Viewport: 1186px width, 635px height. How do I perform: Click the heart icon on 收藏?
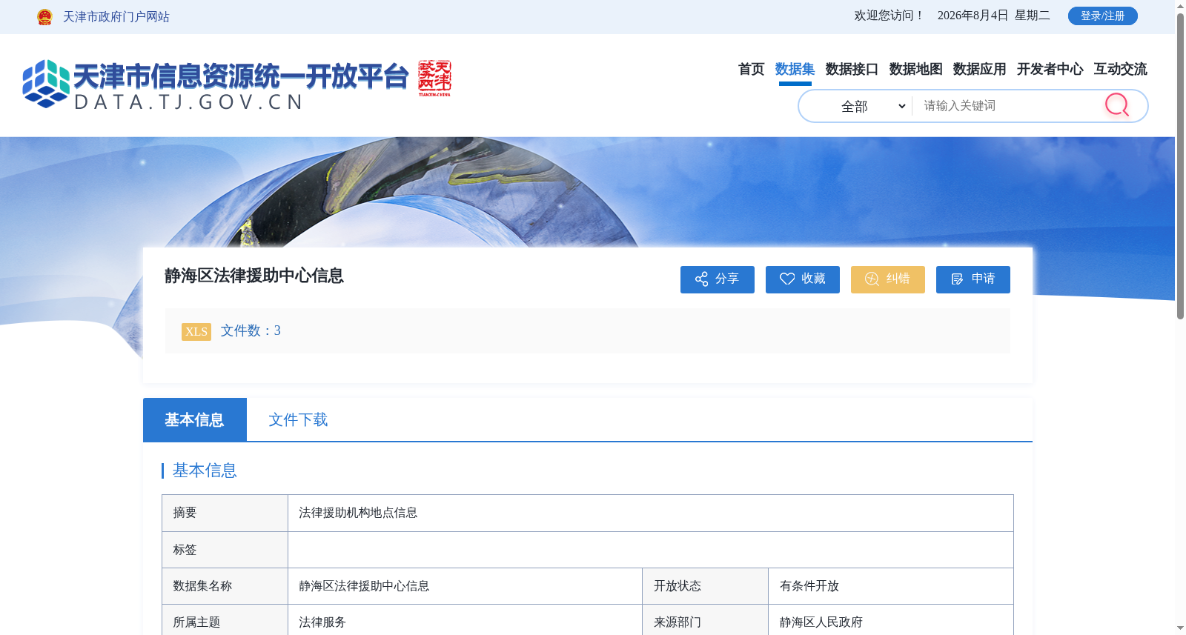pyautogui.click(x=787, y=279)
